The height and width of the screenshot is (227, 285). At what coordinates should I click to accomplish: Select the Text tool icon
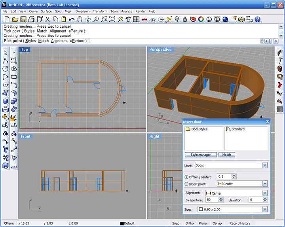tap(6, 149)
